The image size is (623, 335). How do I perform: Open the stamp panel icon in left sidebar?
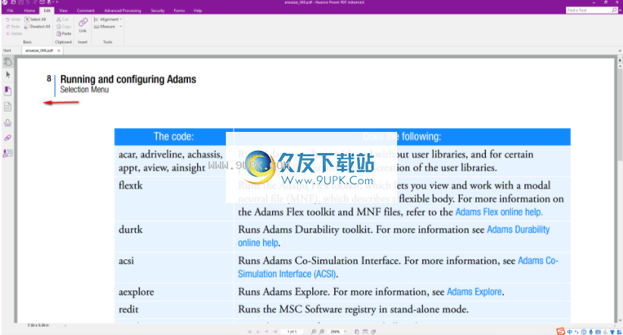8,123
